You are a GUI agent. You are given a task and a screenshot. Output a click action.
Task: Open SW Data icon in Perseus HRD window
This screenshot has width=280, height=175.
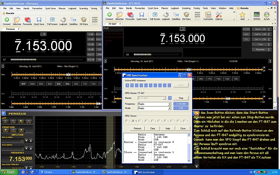pyautogui.click(x=84, y=20)
